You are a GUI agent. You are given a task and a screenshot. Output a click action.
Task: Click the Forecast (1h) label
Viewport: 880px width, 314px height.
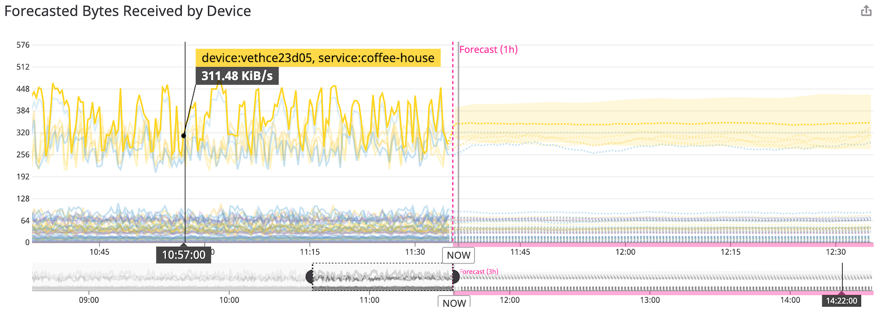(488, 50)
